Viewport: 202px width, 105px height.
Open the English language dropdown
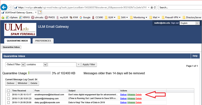(189, 23)
